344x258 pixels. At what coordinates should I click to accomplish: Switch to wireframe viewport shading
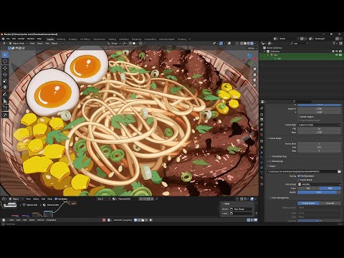pyautogui.click(x=242, y=44)
